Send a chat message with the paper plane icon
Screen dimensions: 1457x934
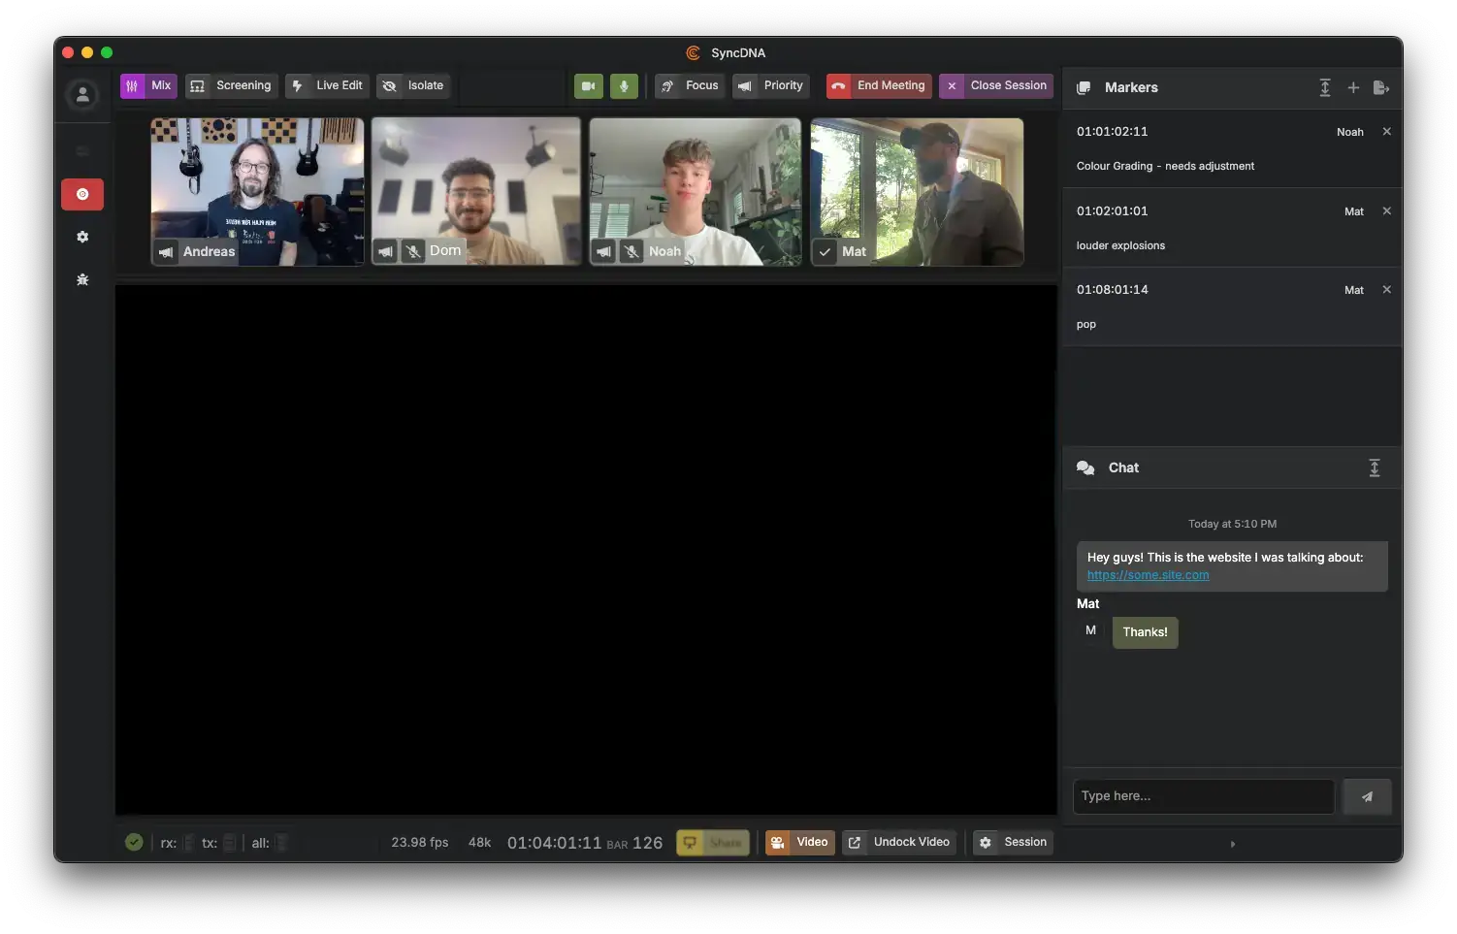click(x=1367, y=795)
